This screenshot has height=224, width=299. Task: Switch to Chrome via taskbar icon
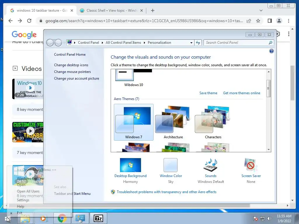(x=62, y=218)
